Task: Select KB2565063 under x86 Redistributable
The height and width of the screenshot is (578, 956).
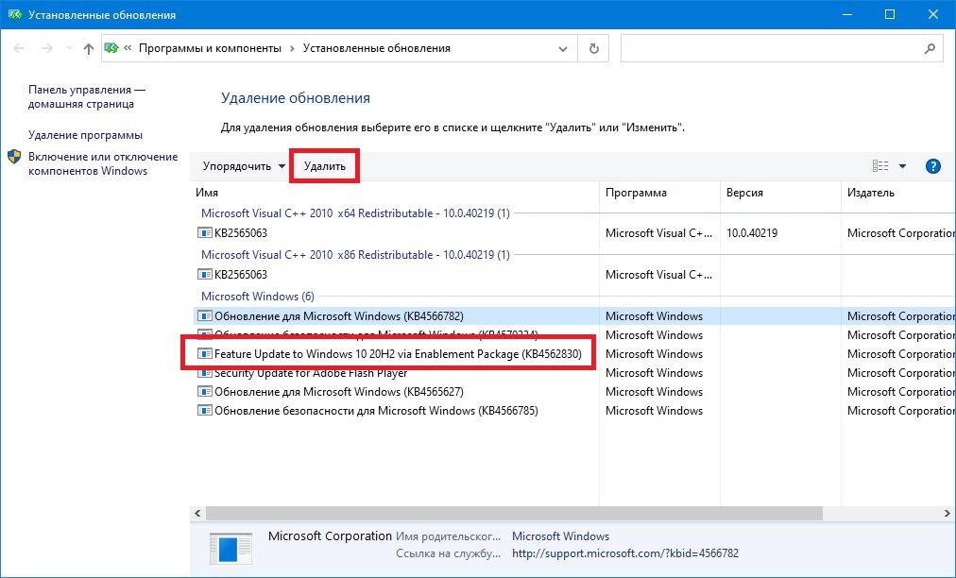Action: tap(241, 275)
